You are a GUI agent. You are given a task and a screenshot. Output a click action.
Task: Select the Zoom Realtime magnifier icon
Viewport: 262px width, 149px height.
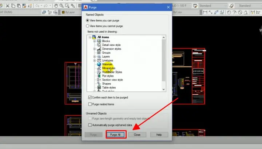(61, 6)
